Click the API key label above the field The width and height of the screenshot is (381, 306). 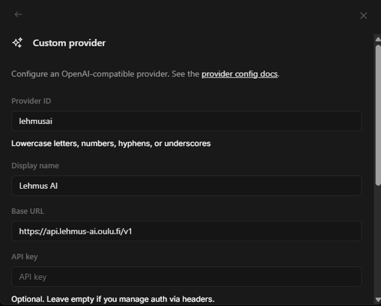point(24,257)
